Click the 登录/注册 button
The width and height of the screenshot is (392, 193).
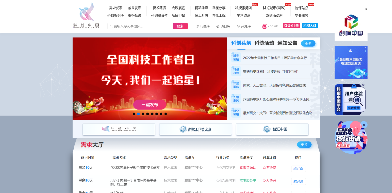pos(291,26)
